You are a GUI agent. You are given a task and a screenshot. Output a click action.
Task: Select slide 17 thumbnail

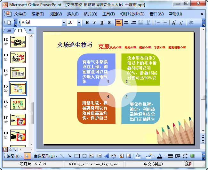18,120
